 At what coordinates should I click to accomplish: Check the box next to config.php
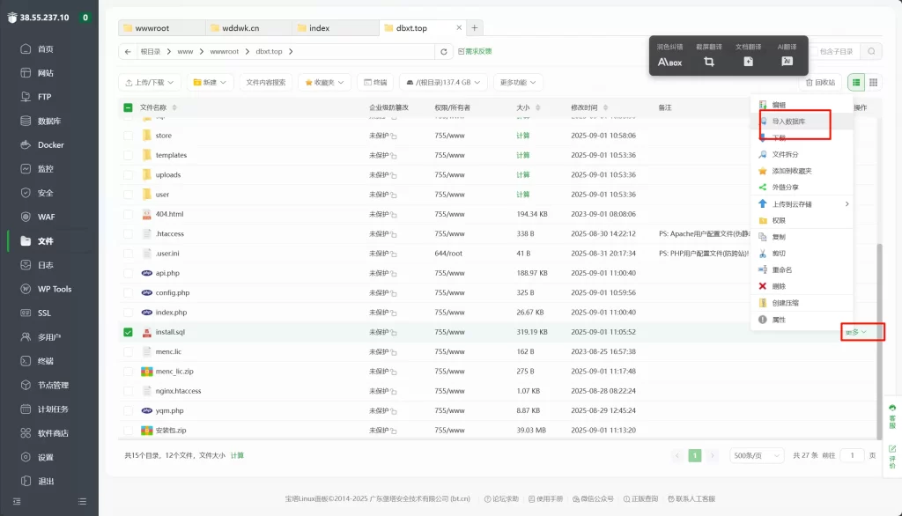click(x=128, y=292)
